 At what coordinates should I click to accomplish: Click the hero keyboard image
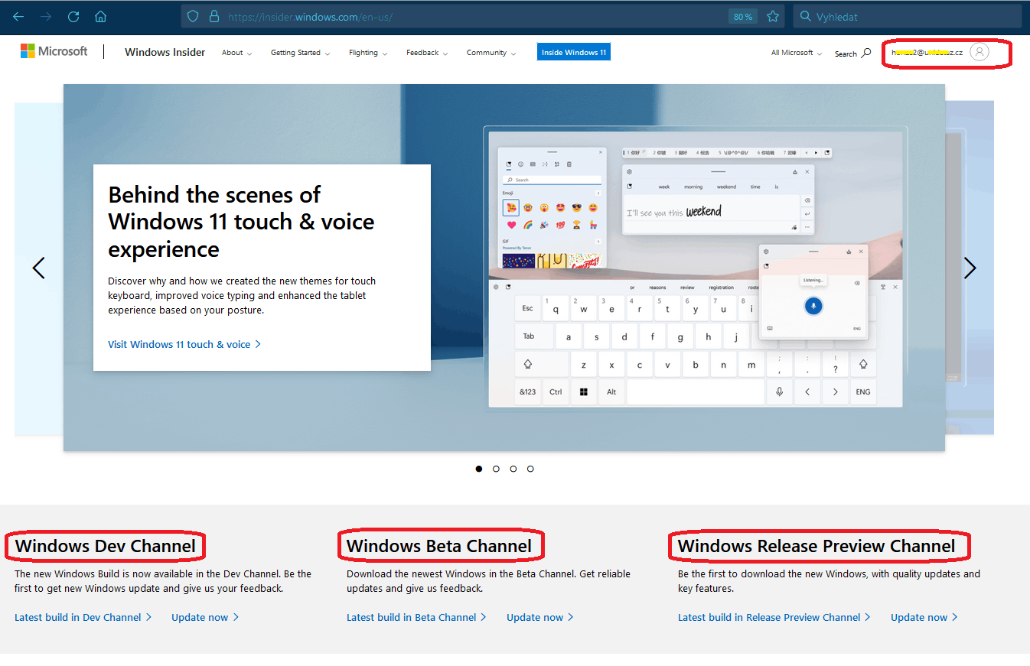(696, 268)
